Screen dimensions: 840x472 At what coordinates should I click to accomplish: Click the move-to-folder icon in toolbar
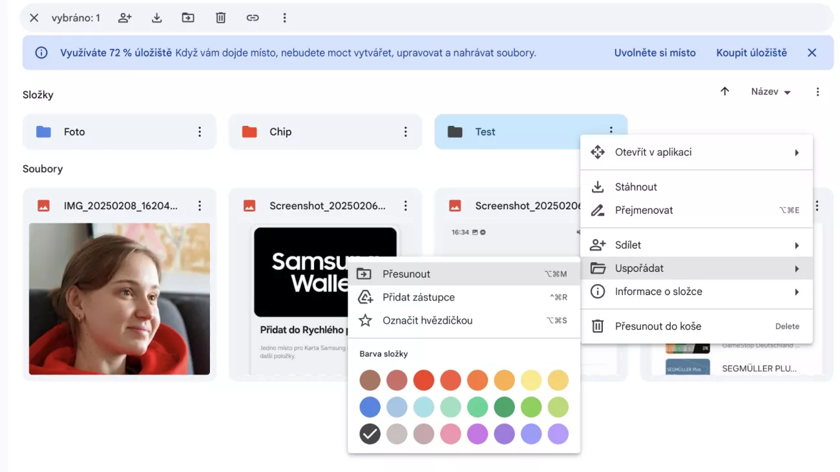point(188,18)
